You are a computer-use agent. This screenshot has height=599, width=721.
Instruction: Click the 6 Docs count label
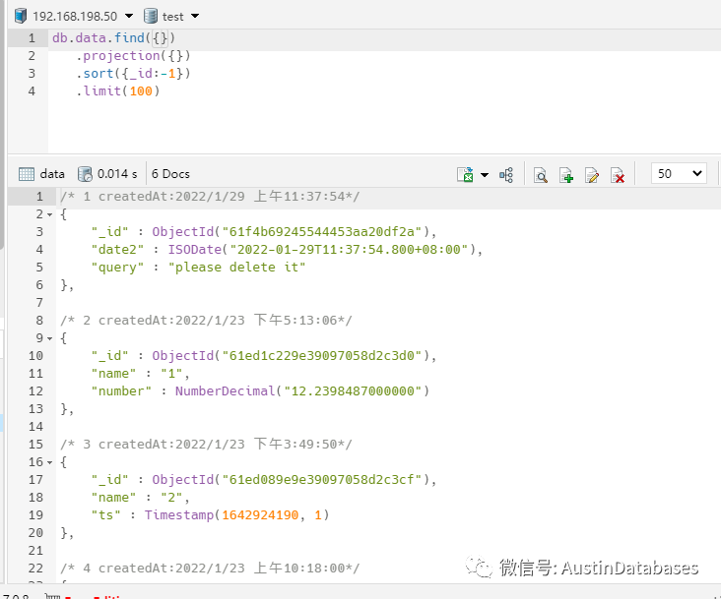(170, 174)
